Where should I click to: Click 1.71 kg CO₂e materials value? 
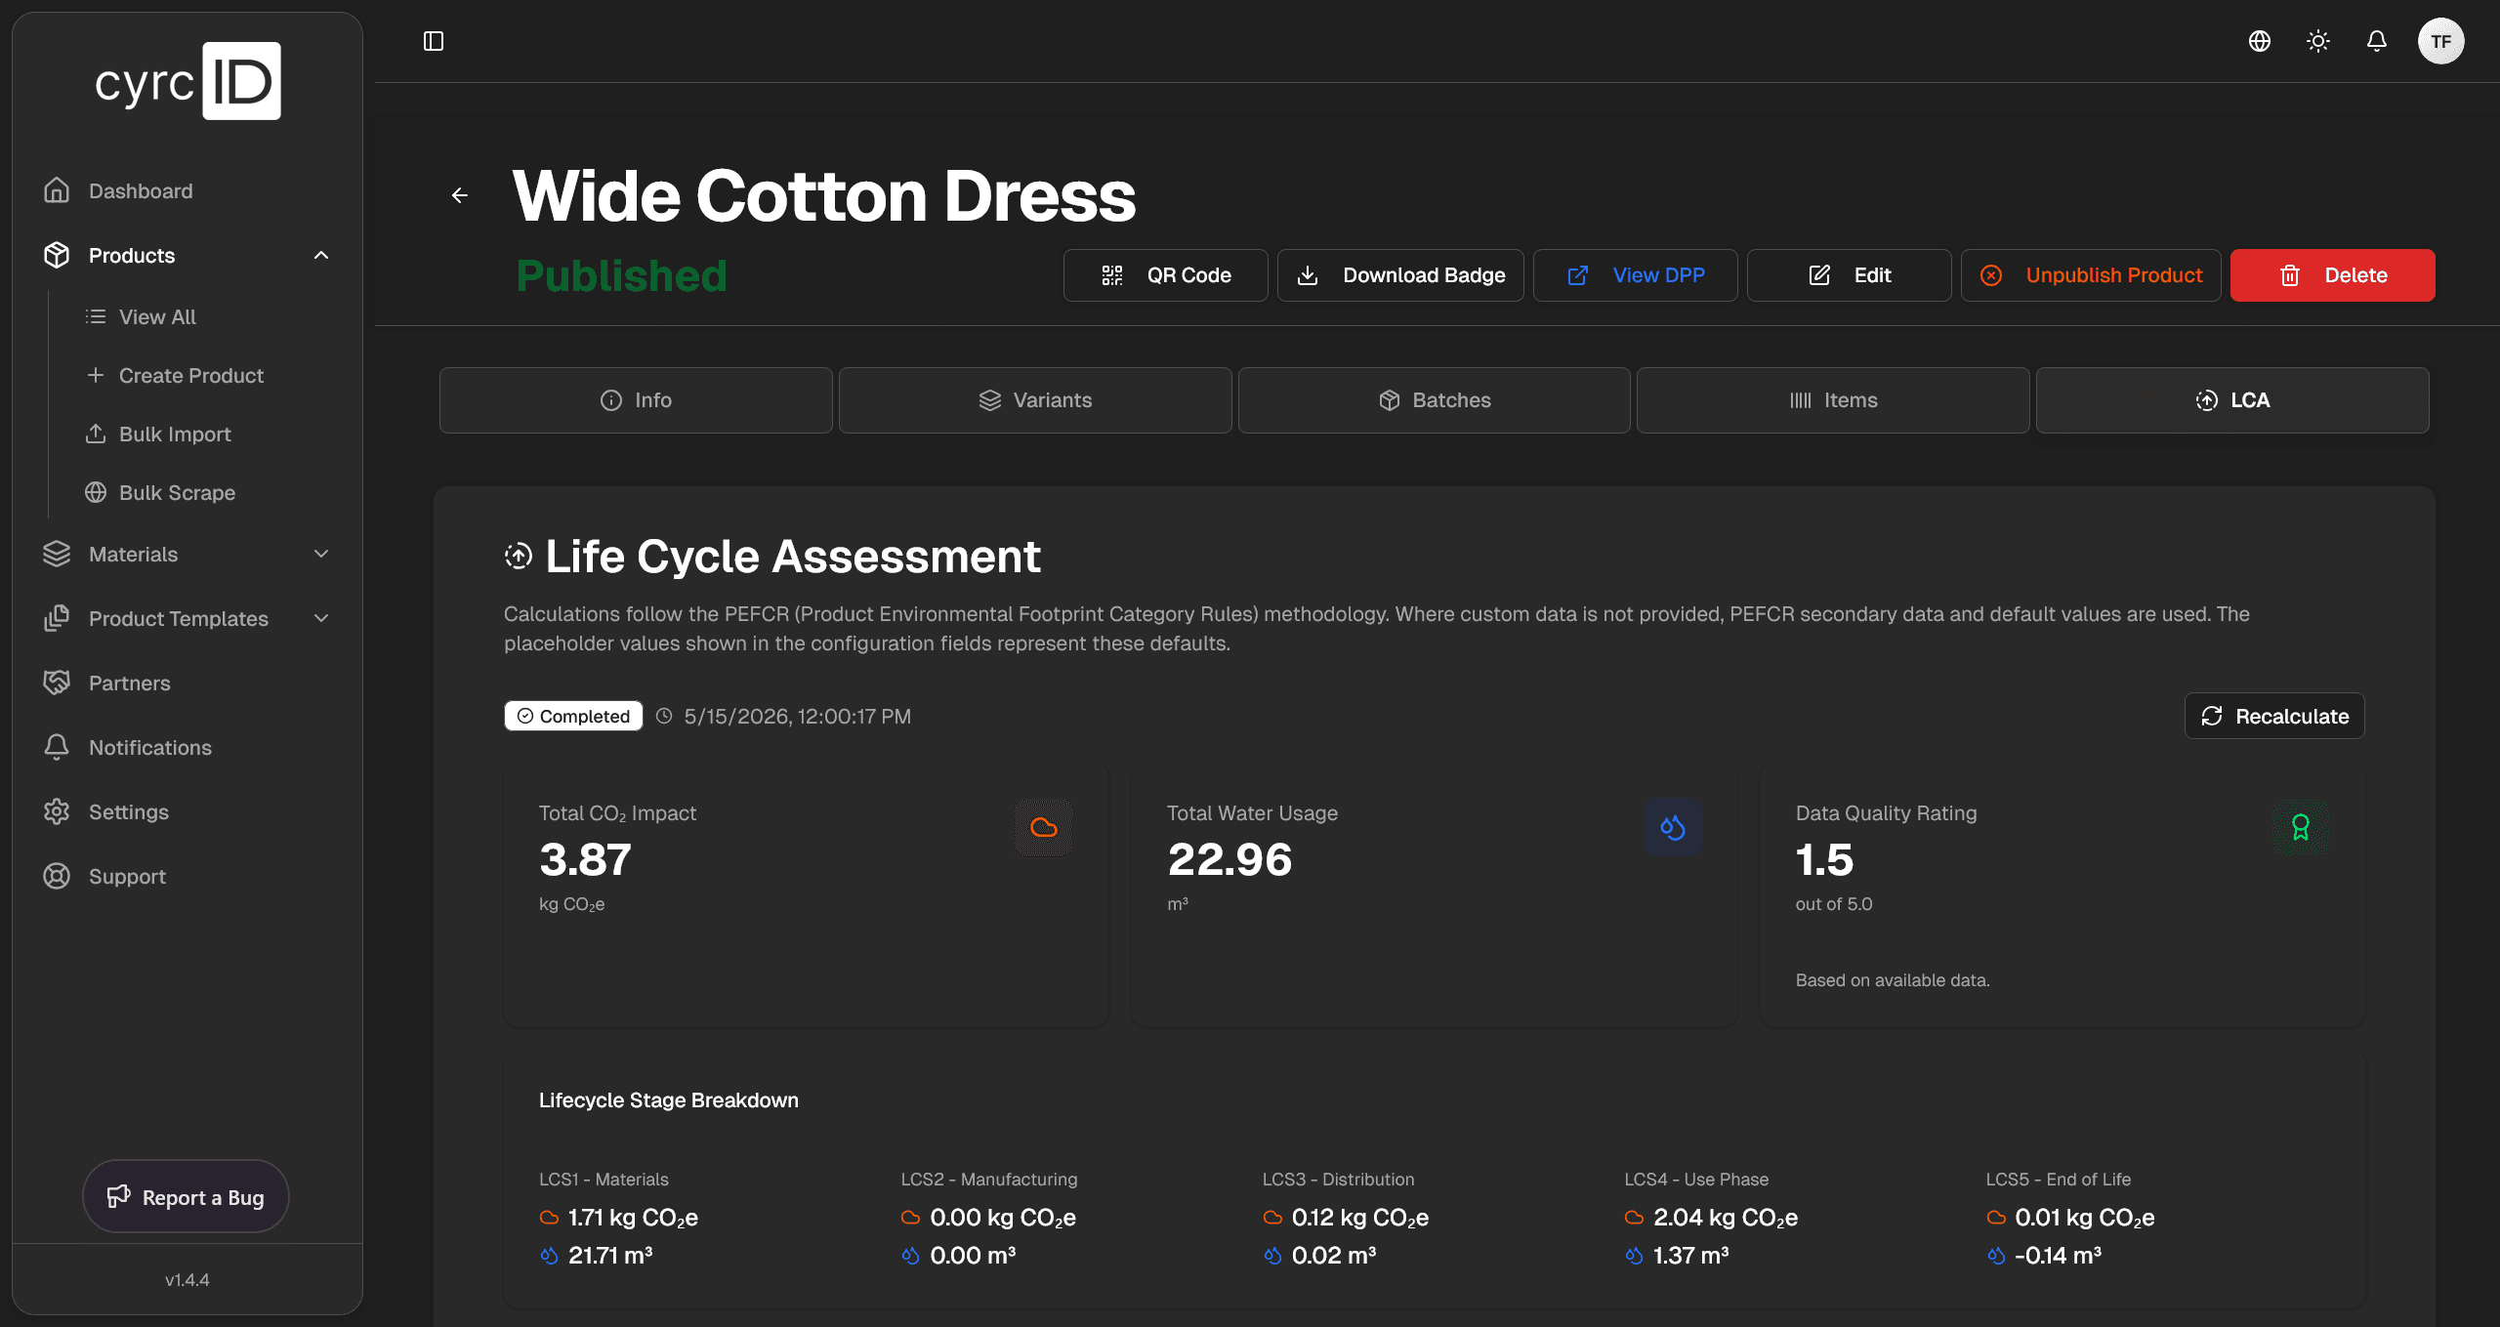633,1218
